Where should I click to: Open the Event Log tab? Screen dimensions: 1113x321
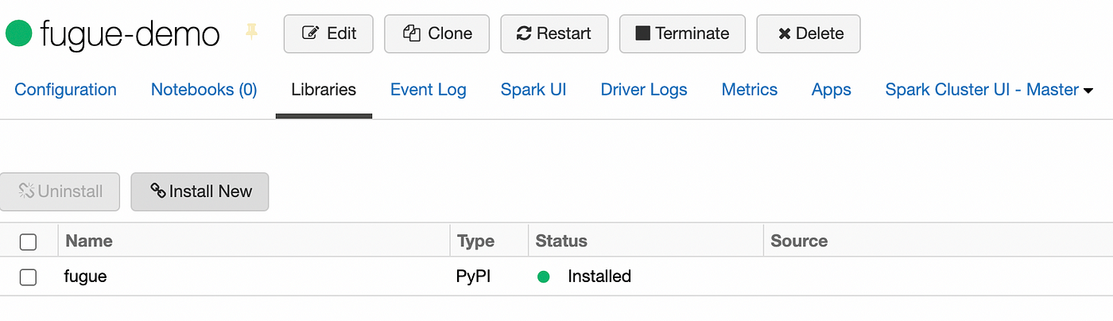[429, 90]
